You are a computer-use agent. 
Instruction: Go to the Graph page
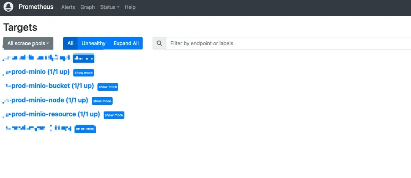[x=88, y=7]
